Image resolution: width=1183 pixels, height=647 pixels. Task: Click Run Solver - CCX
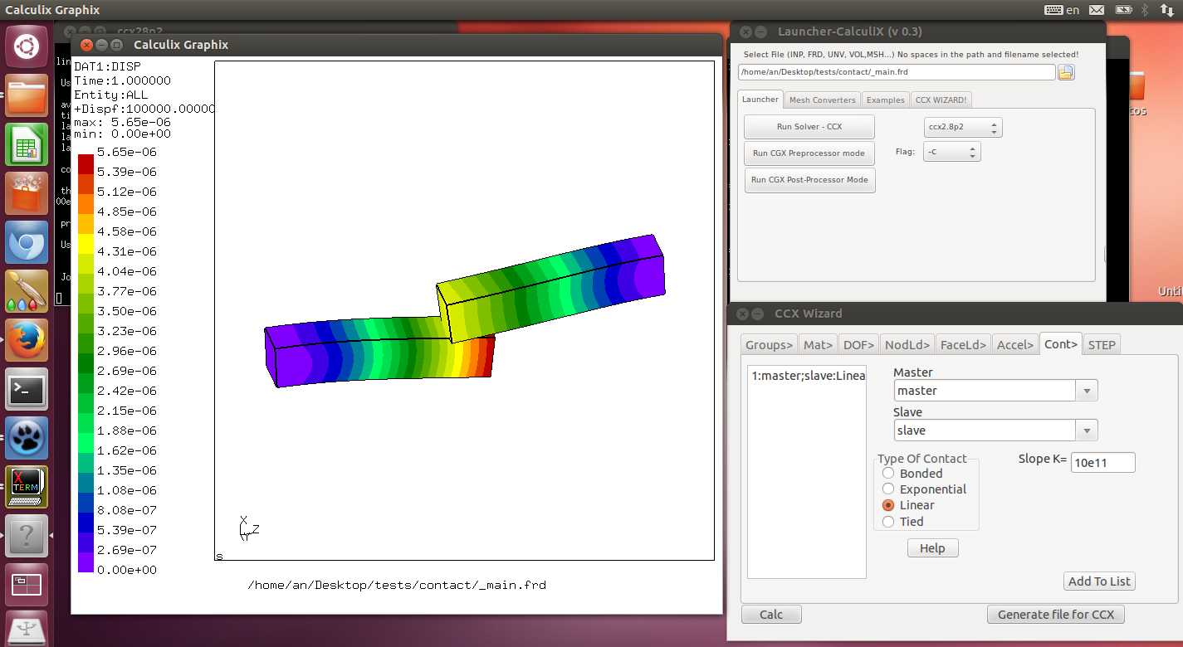click(x=809, y=126)
